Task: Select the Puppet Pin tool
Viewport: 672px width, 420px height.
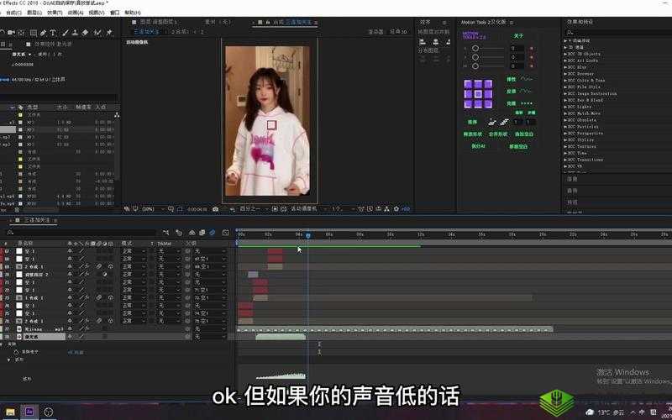Action: pos(109,32)
